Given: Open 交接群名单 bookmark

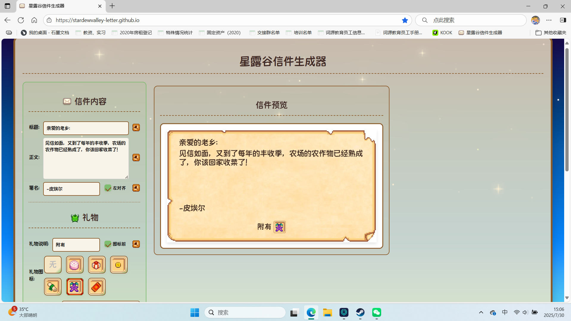Looking at the screenshot, I should pos(265,33).
